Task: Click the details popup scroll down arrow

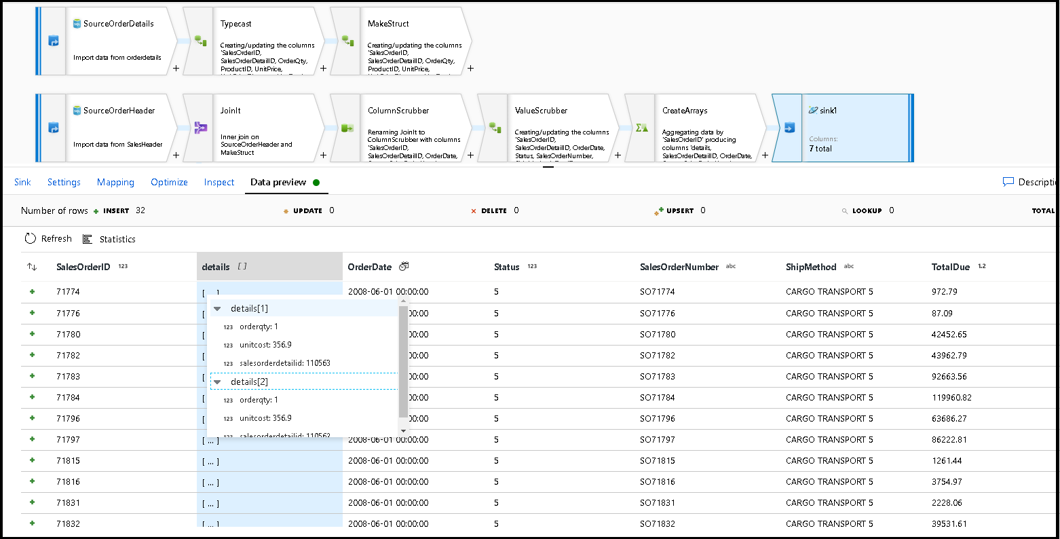Action: pyautogui.click(x=403, y=430)
